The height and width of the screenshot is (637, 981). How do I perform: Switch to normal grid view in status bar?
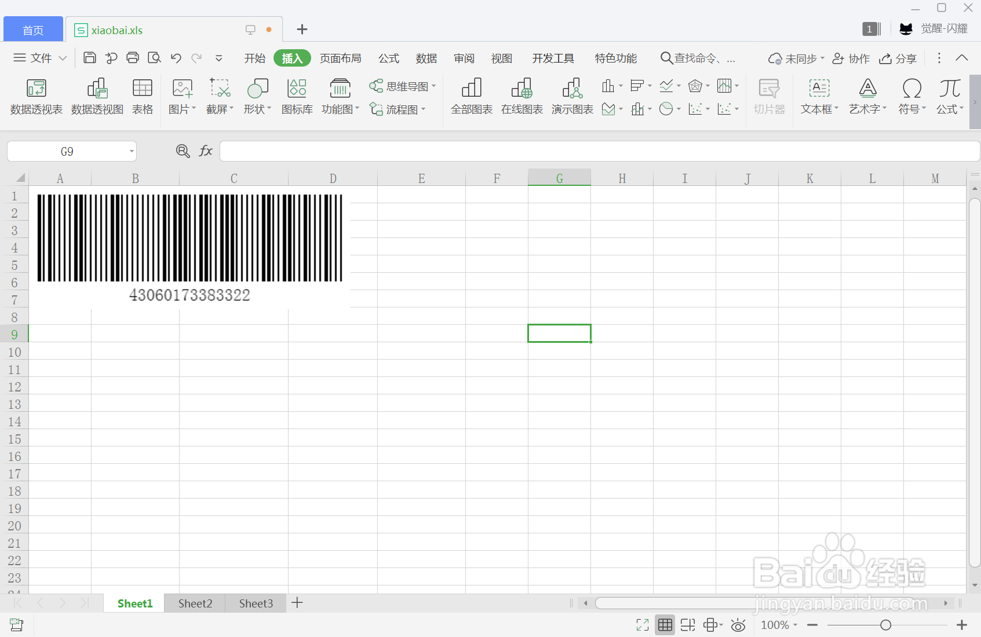[665, 625]
